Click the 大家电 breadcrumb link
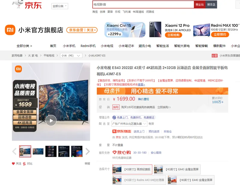Viewport: 240px width, 185px height. point(33,55)
